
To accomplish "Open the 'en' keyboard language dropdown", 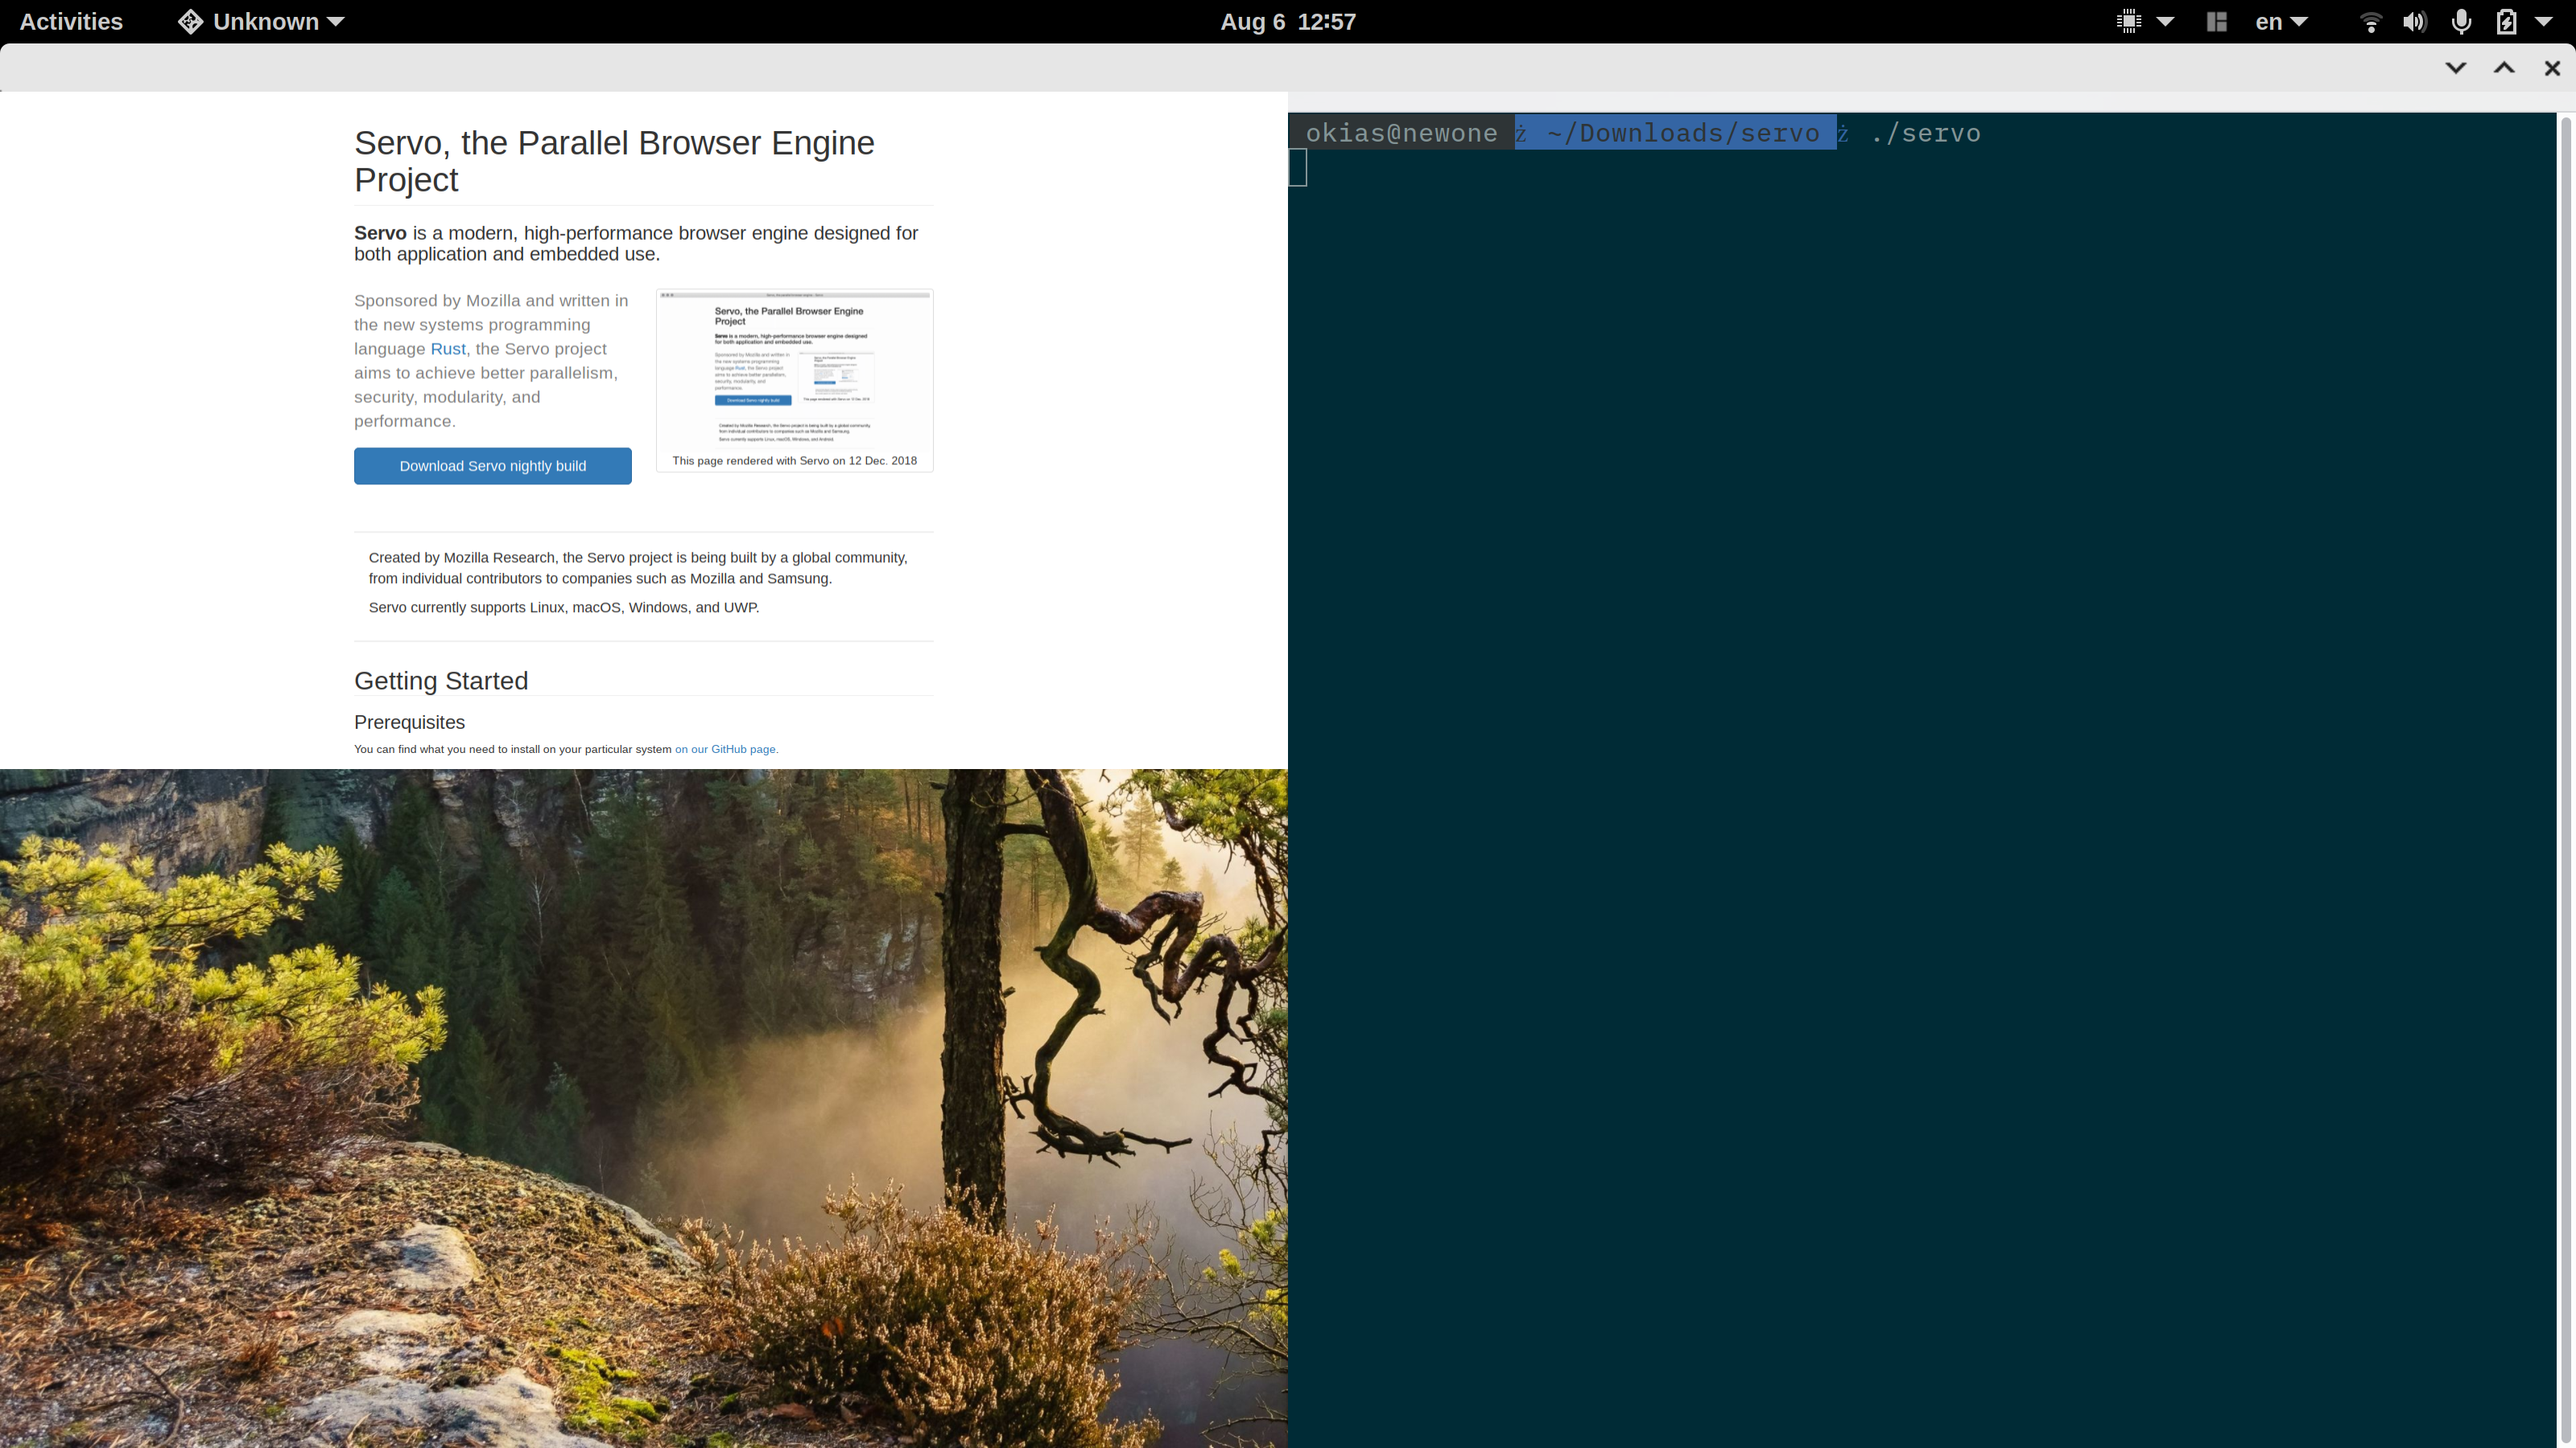I will point(2281,22).
